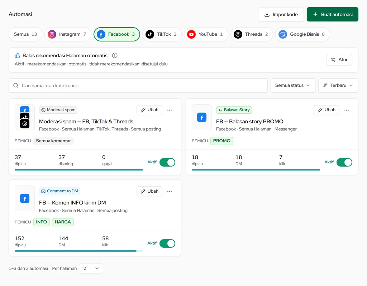367x286 pixels.
Task: Click Facebook icon thumbnail on Komen INFO card
Action: pyautogui.click(x=25, y=198)
